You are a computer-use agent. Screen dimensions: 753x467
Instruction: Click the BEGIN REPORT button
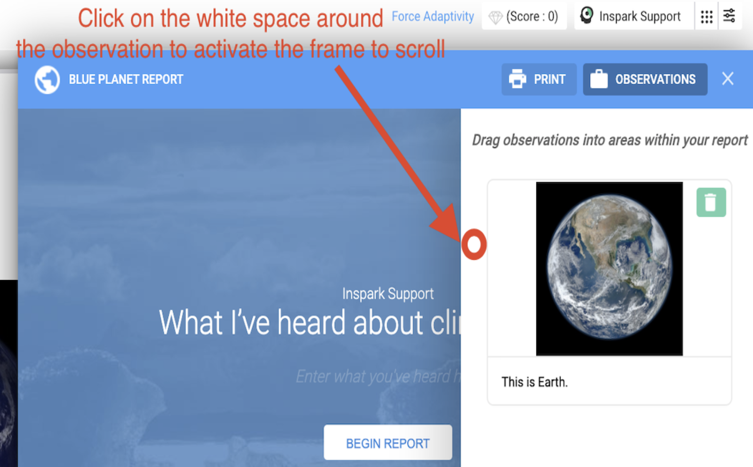[388, 443]
